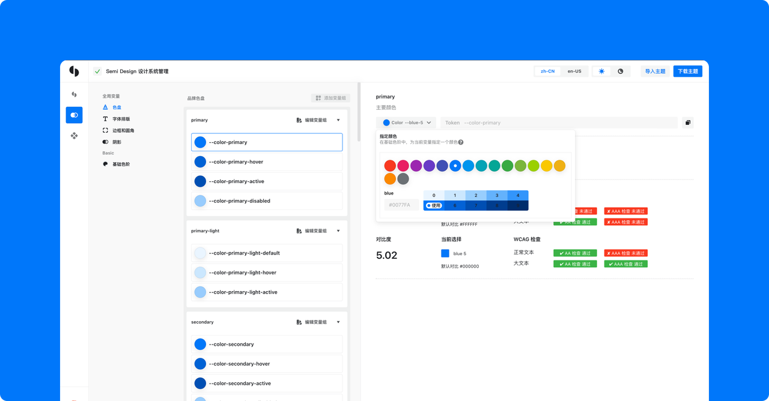Click the 导入主题 button
769x401 pixels.
pyautogui.click(x=655, y=71)
